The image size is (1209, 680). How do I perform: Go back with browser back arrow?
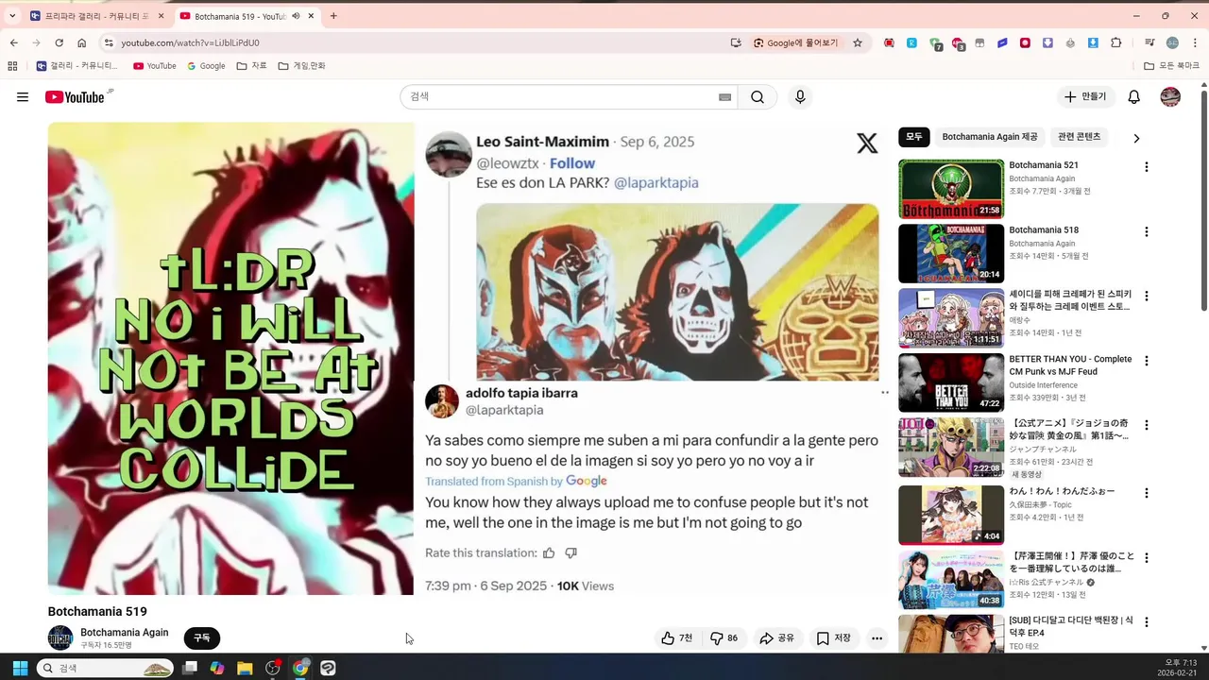click(x=13, y=42)
